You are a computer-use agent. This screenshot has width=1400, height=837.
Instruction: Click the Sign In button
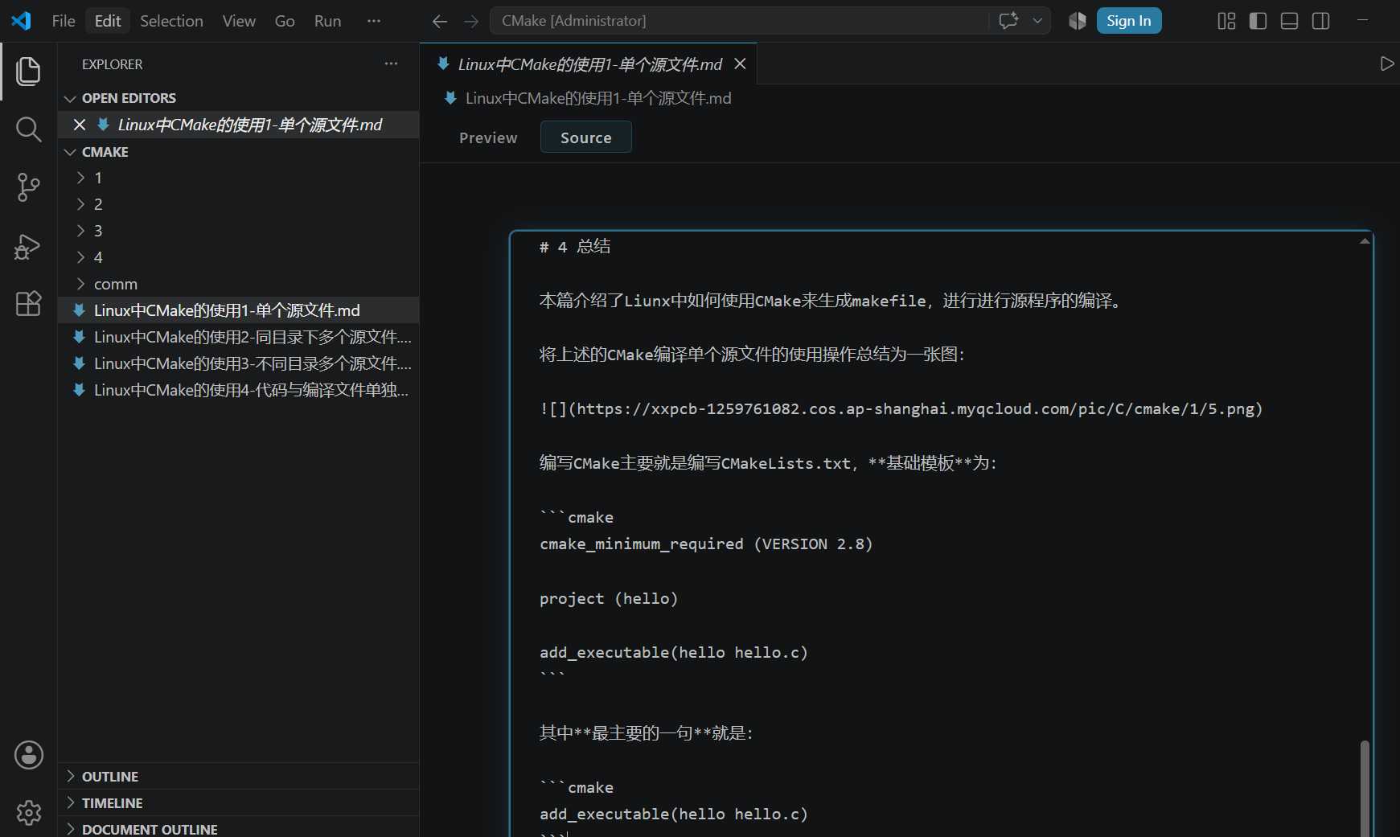(x=1128, y=21)
